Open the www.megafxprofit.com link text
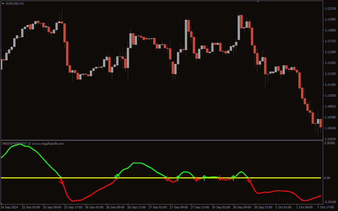Image resolution: width=338 pixels, height=211 pixels. 48,144
